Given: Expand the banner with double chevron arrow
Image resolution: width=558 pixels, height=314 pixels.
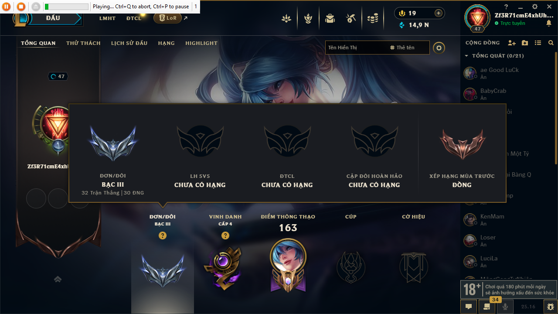Looking at the screenshot, I should pos(58,279).
